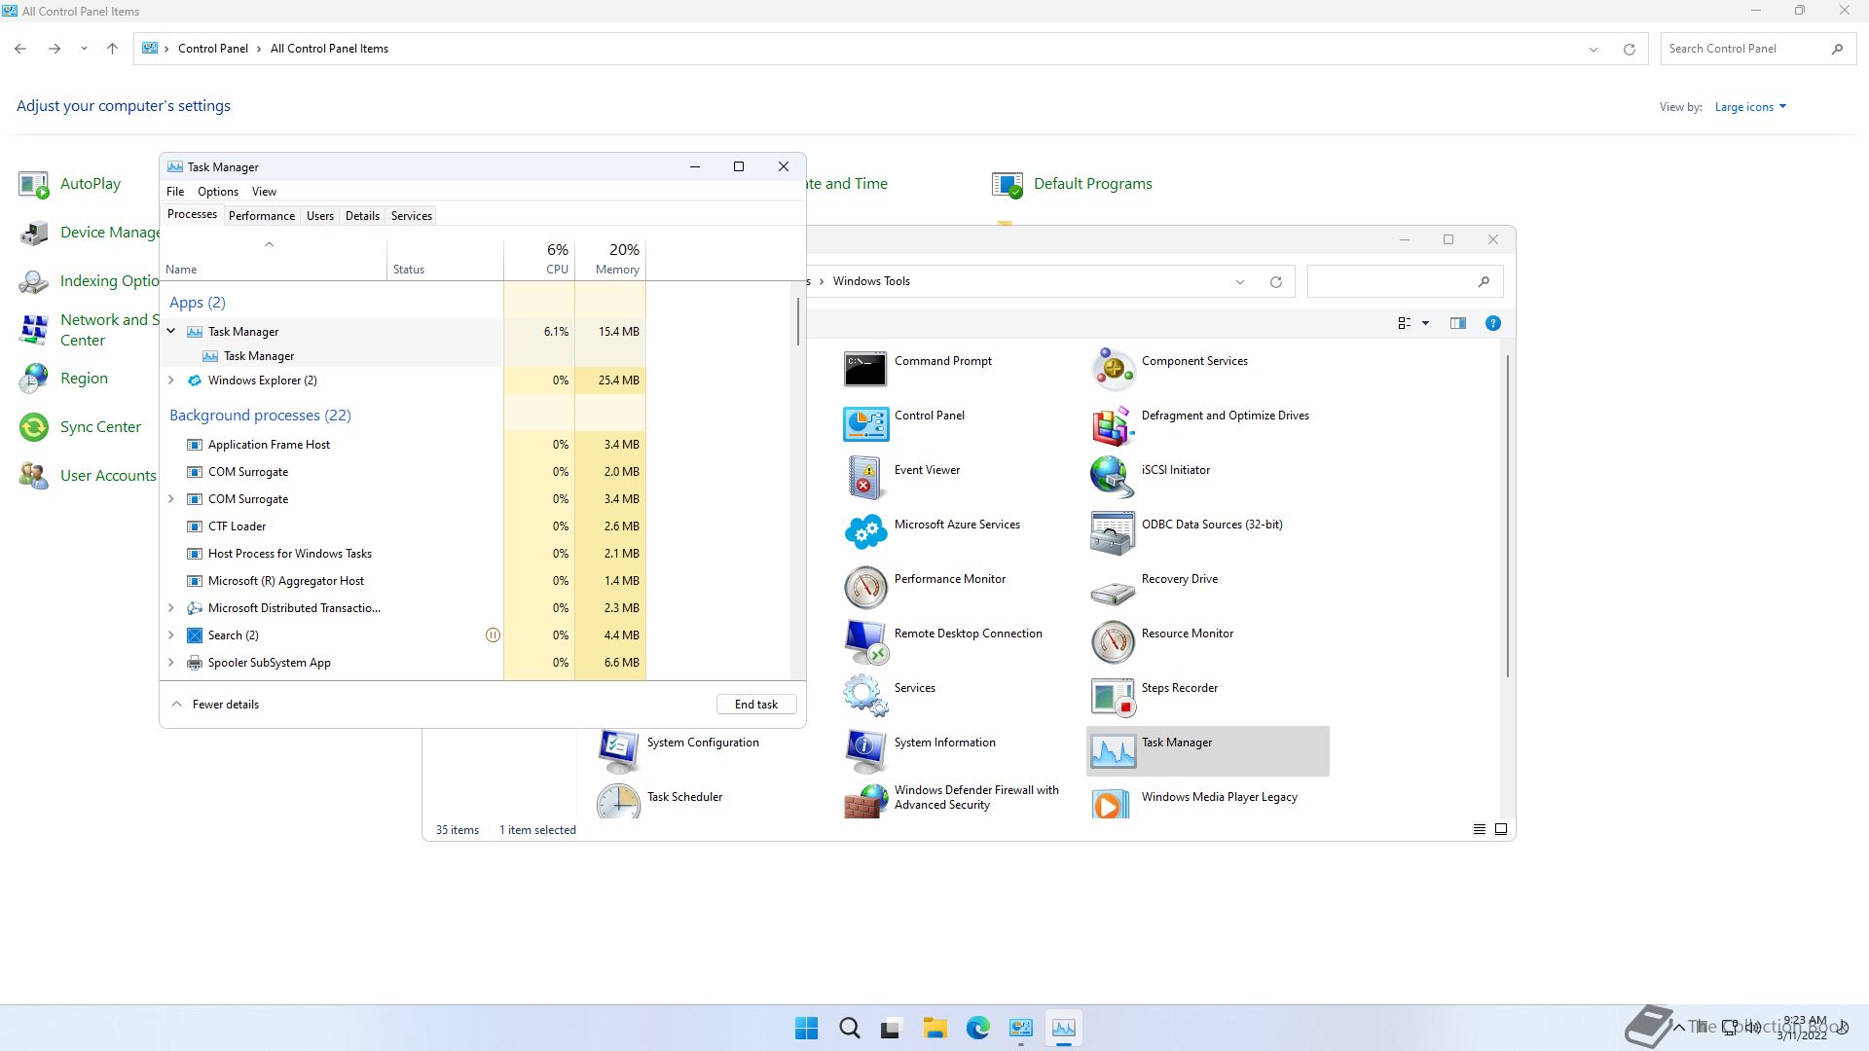Open Performance Monitor icon
This screenshot has width=1869, height=1051.
coord(865,587)
